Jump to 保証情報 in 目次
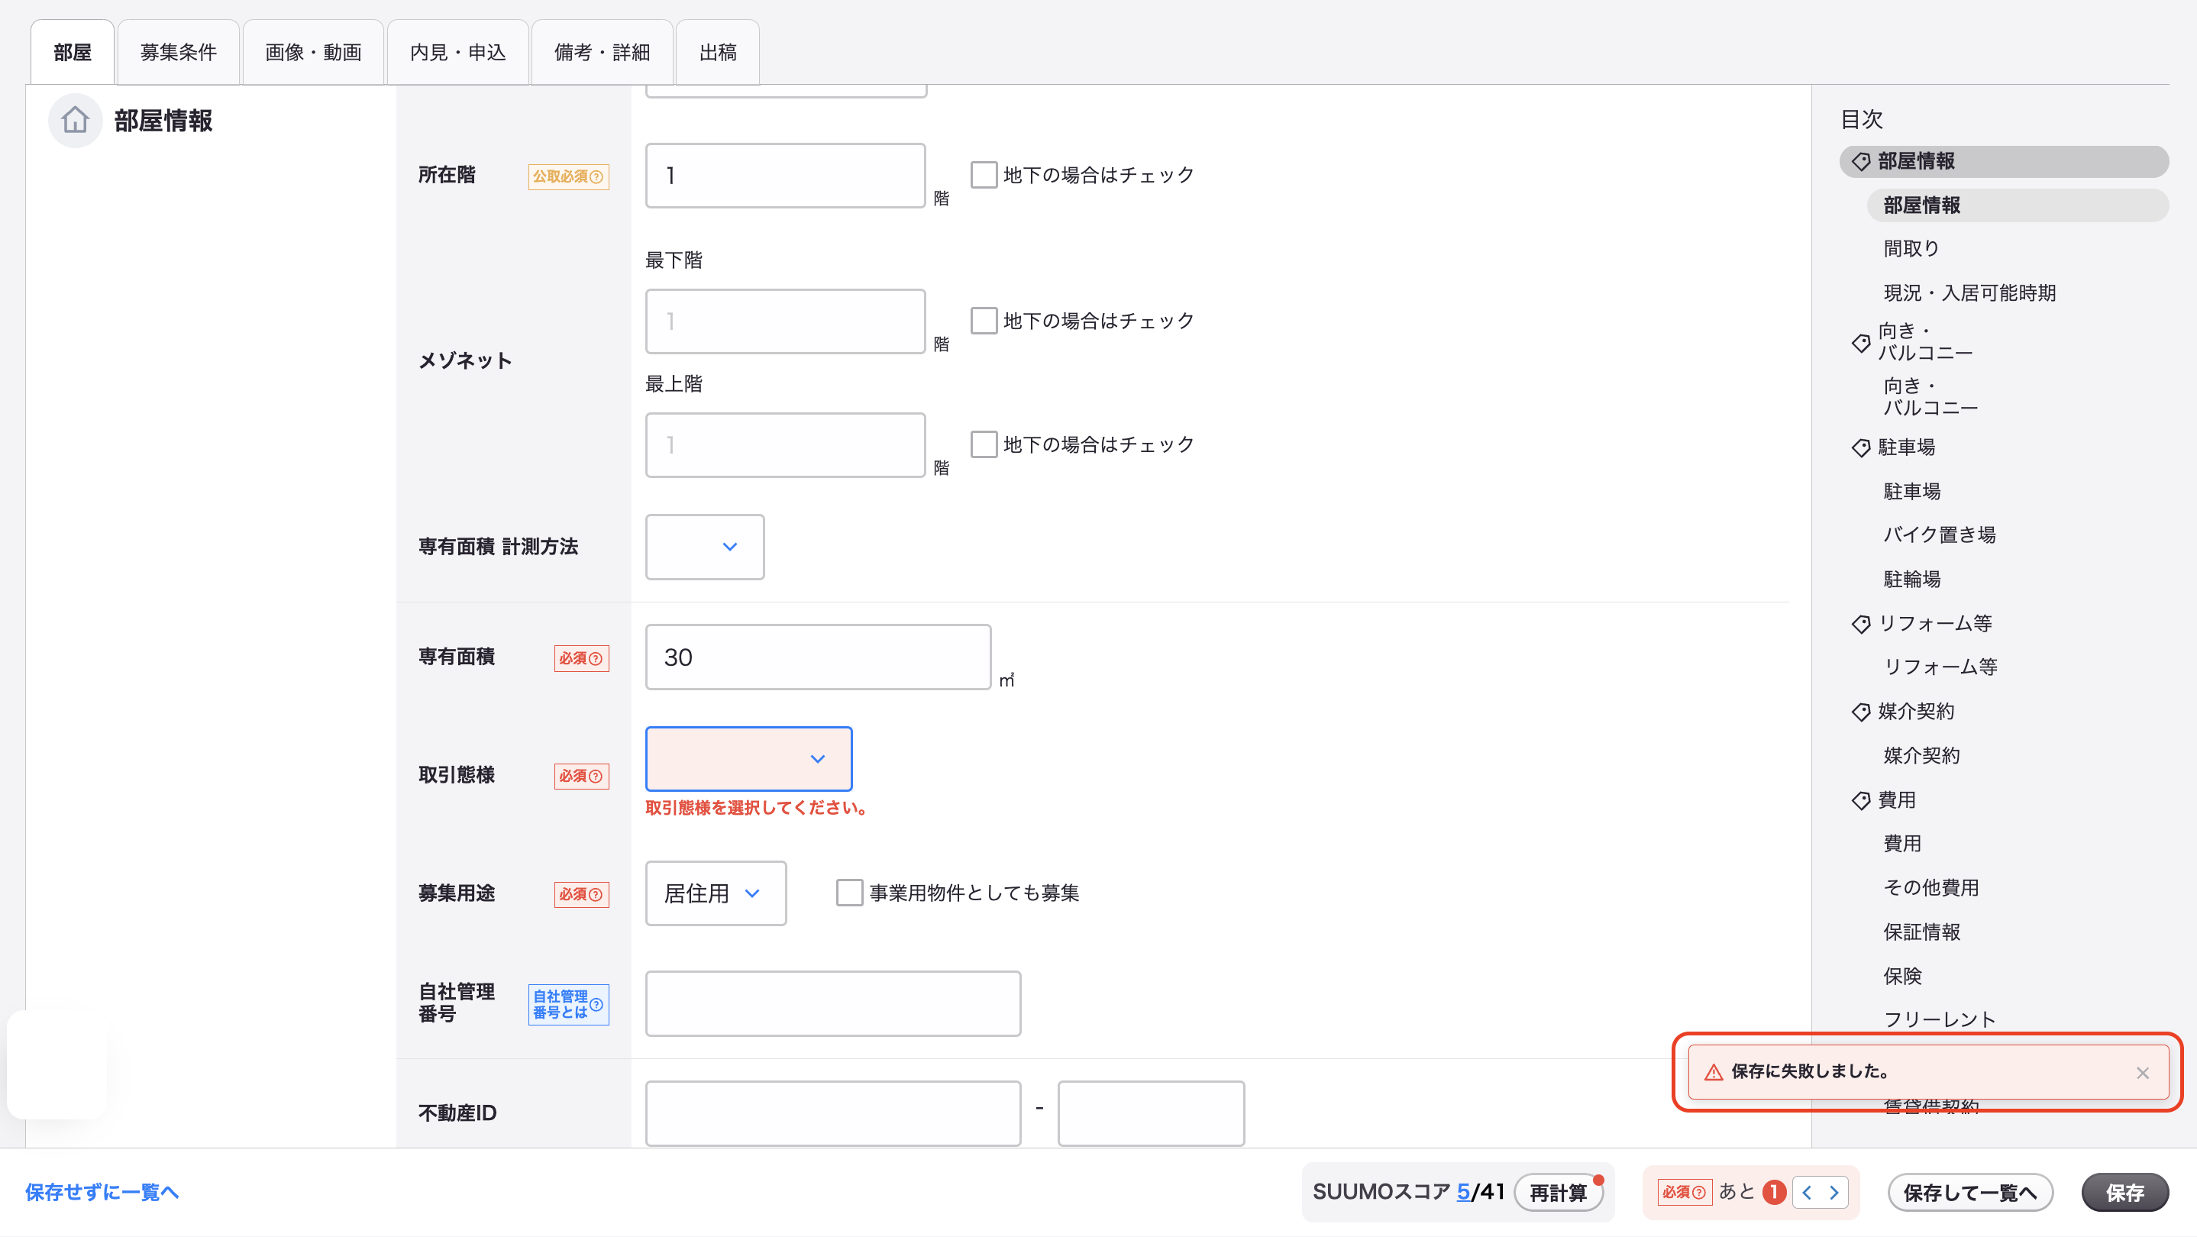The image size is (2197, 1237). [x=1921, y=932]
